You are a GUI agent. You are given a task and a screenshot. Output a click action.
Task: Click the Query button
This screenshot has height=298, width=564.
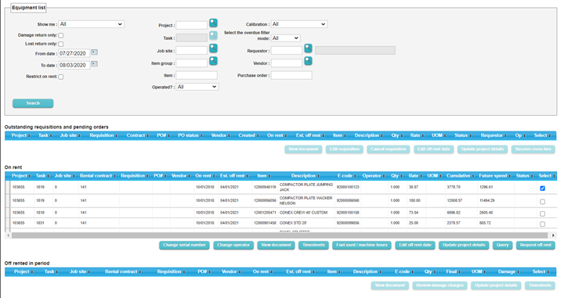click(x=502, y=246)
